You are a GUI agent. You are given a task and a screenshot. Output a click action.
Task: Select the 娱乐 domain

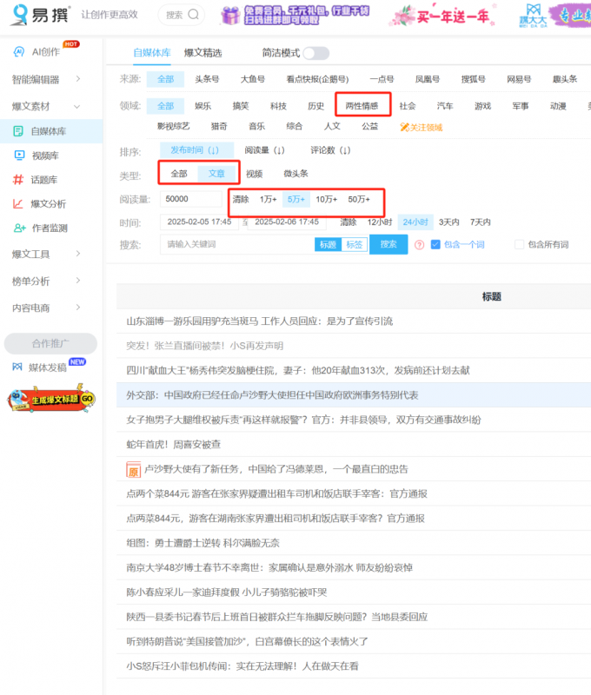click(203, 106)
